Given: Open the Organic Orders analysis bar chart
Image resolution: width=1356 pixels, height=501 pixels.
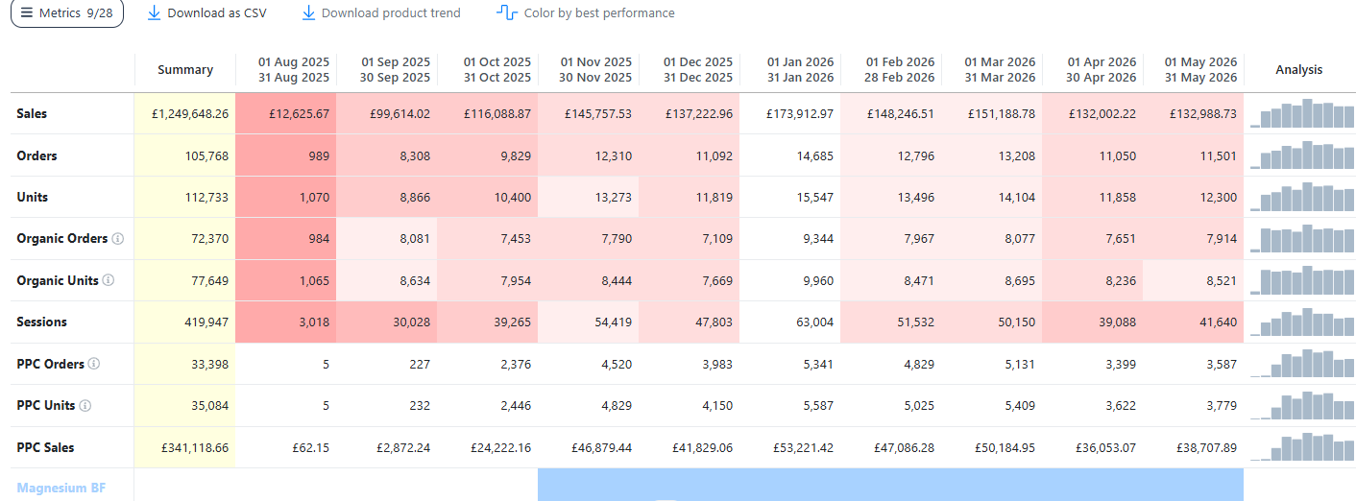Looking at the screenshot, I should coord(1300,239).
